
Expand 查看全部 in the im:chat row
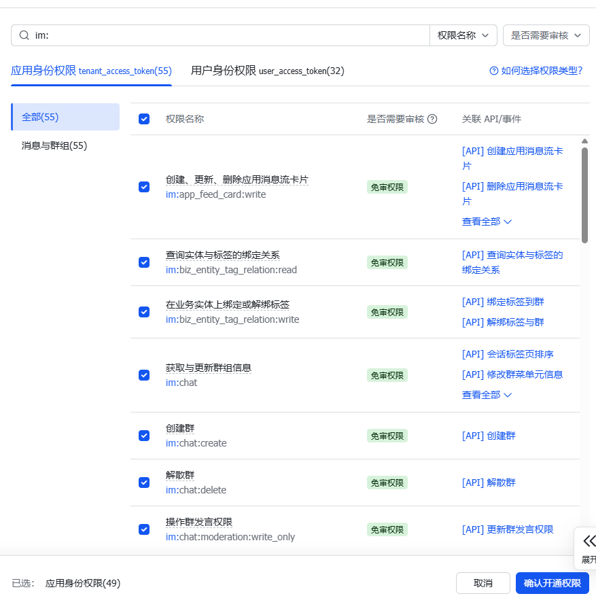click(x=487, y=395)
